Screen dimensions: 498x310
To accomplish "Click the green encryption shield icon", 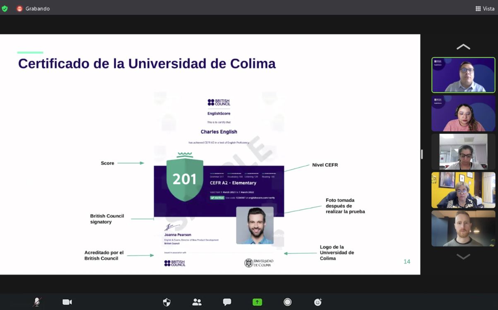I will pos(5,8).
